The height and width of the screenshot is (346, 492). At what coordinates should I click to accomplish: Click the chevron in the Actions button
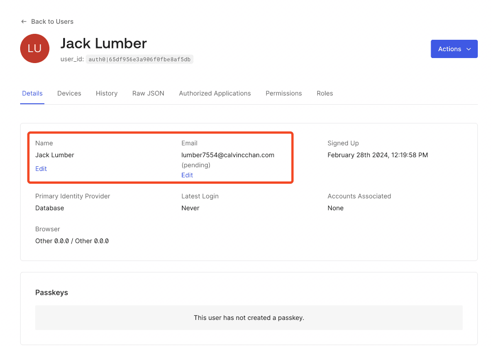tap(469, 49)
